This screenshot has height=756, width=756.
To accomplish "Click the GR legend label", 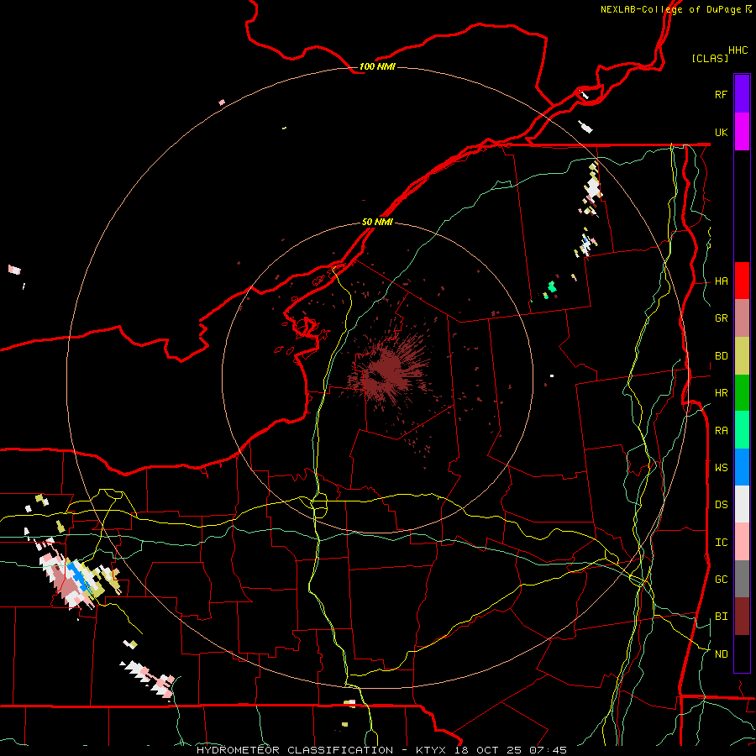I will click(721, 318).
